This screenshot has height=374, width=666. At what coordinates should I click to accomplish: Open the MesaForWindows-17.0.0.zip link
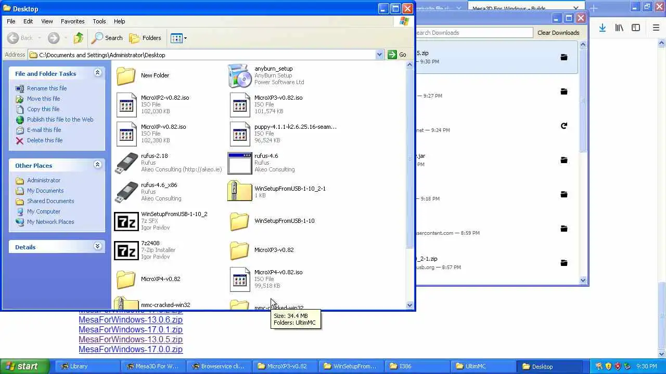(131, 349)
